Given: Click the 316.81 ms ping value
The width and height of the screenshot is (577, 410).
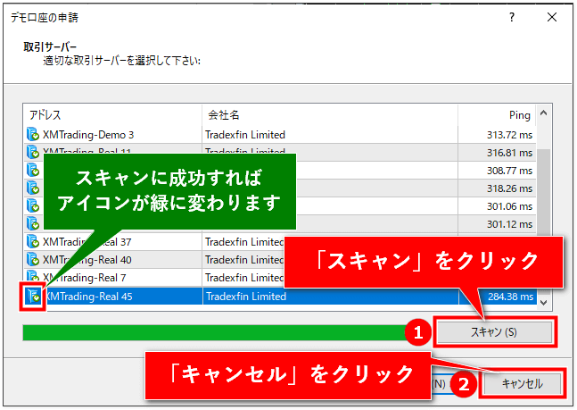Looking at the screenshot, I should (509, 153).
